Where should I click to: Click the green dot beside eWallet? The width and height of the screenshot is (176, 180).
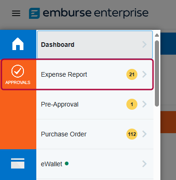point(67,163)
